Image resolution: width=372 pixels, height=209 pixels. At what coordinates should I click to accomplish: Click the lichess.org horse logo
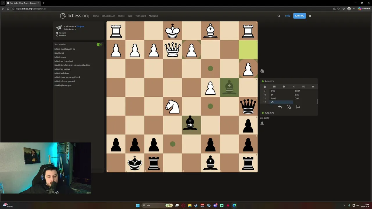coord(63,16)
